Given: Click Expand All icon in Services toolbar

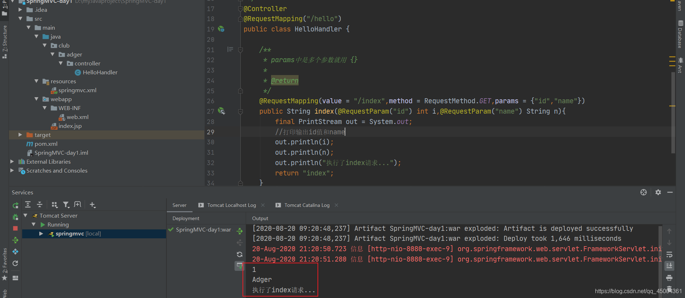Looking at the screenshot, I should 28,204.
